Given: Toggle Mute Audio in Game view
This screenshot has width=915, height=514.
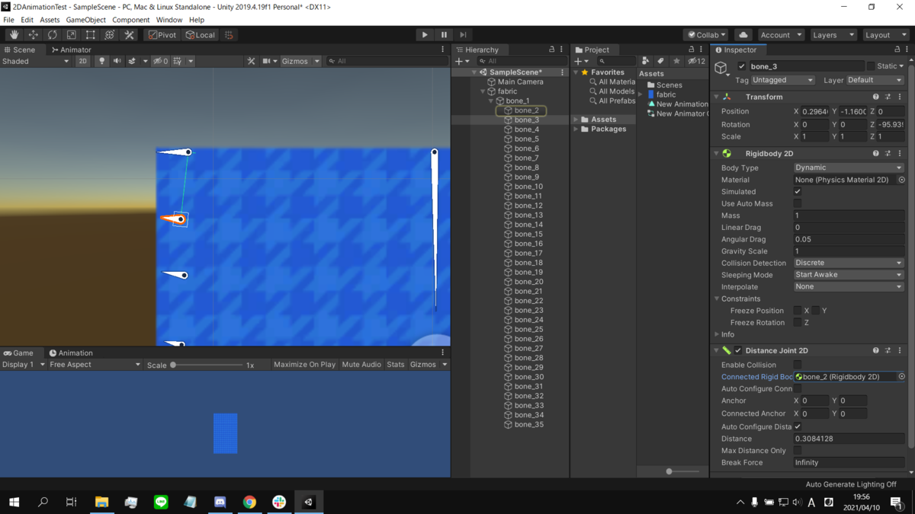Looking at the screenshot, I should coord(361,365).
